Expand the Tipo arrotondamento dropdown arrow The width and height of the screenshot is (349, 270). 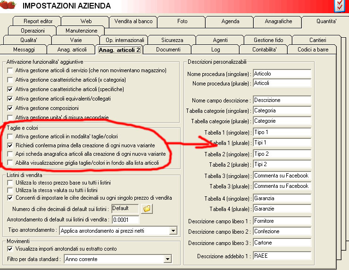173,231
